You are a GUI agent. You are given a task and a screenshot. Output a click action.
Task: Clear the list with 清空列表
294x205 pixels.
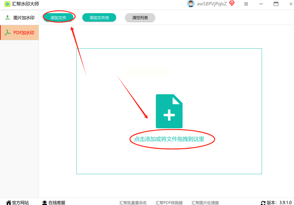pos(140,17)
